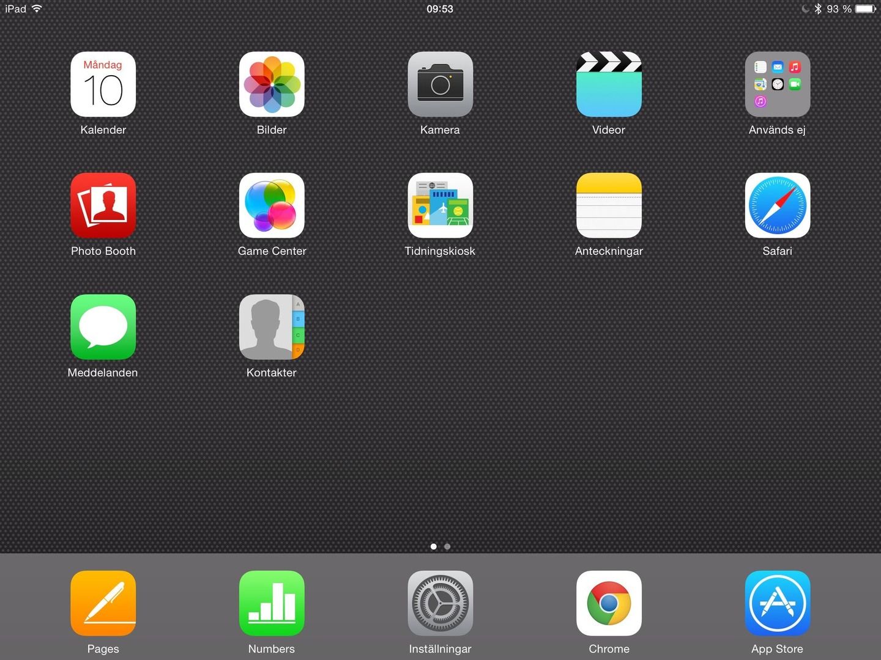Screen dimensions: 881x660
Task: Launch Chrome from the dock
Action: click(x=609, y=603)
